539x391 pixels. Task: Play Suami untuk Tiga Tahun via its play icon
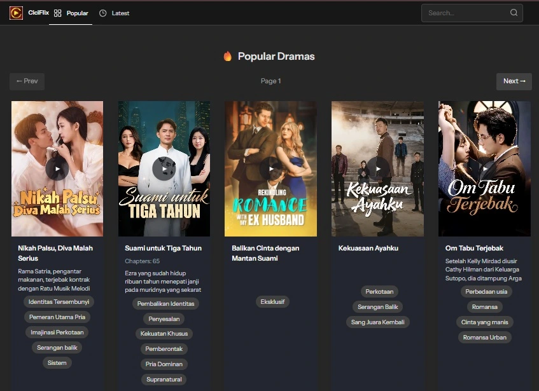tap(164, 168)
